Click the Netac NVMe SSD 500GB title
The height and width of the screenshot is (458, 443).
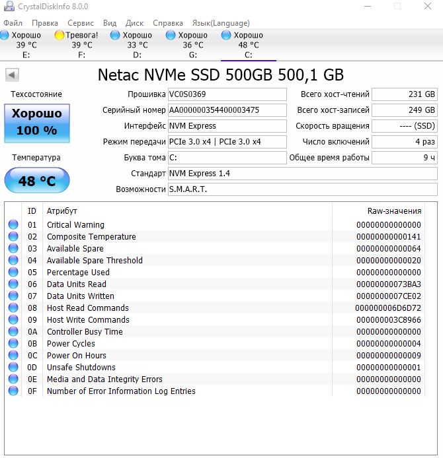tap(221, 75)
